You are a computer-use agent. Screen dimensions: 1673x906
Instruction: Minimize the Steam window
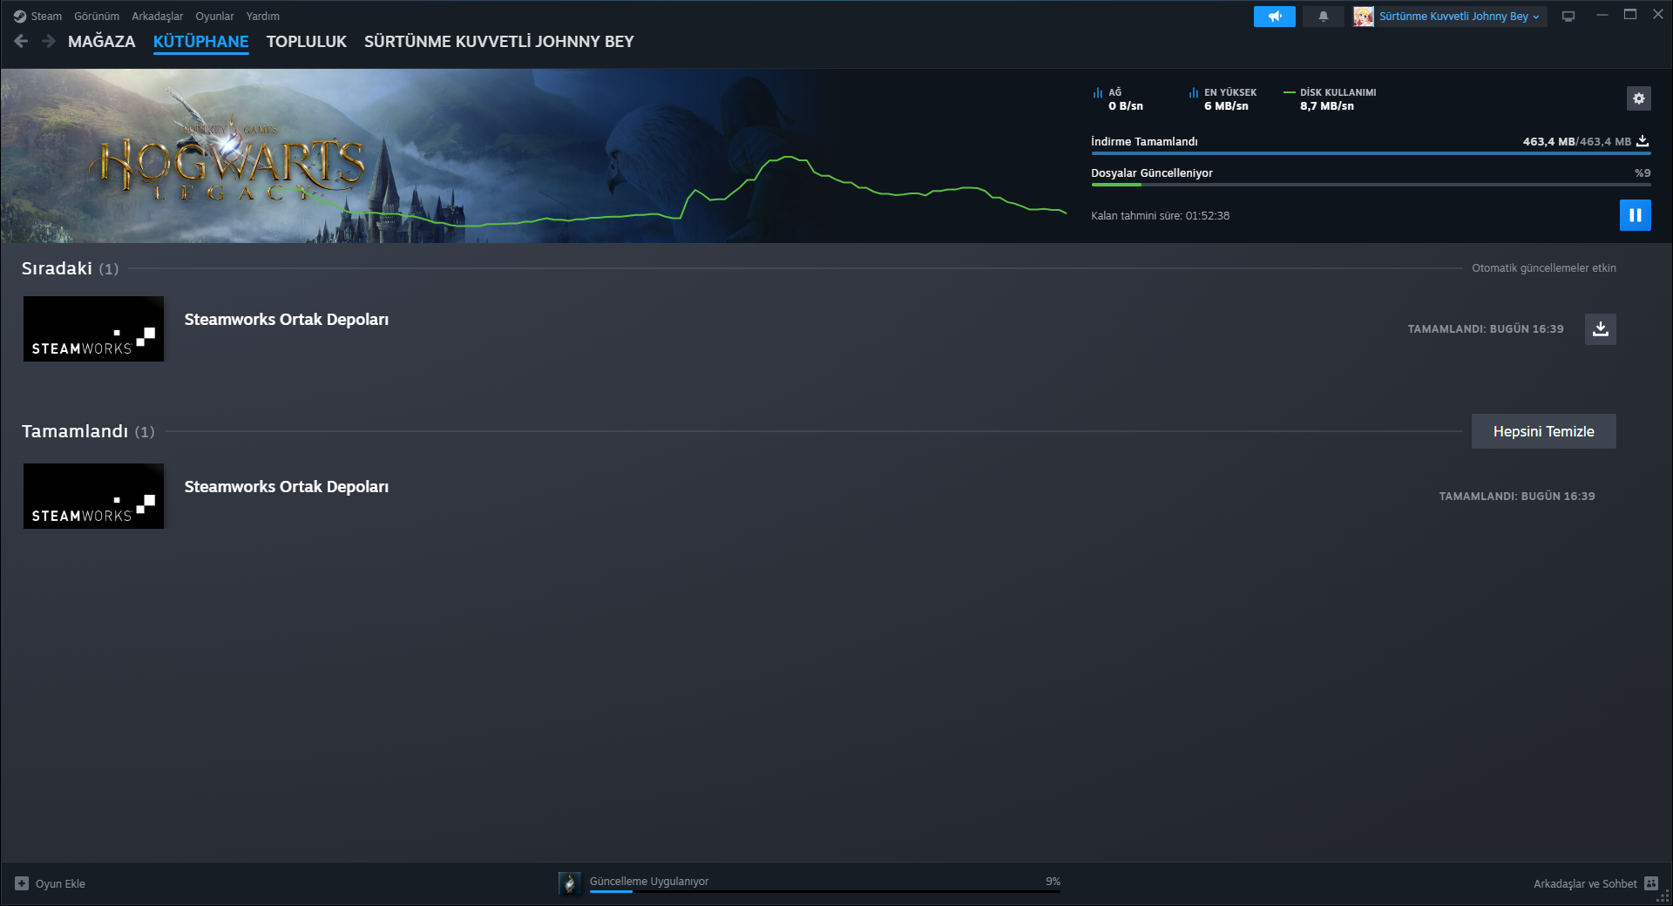pyautogui.click(x=1602, y=15)
